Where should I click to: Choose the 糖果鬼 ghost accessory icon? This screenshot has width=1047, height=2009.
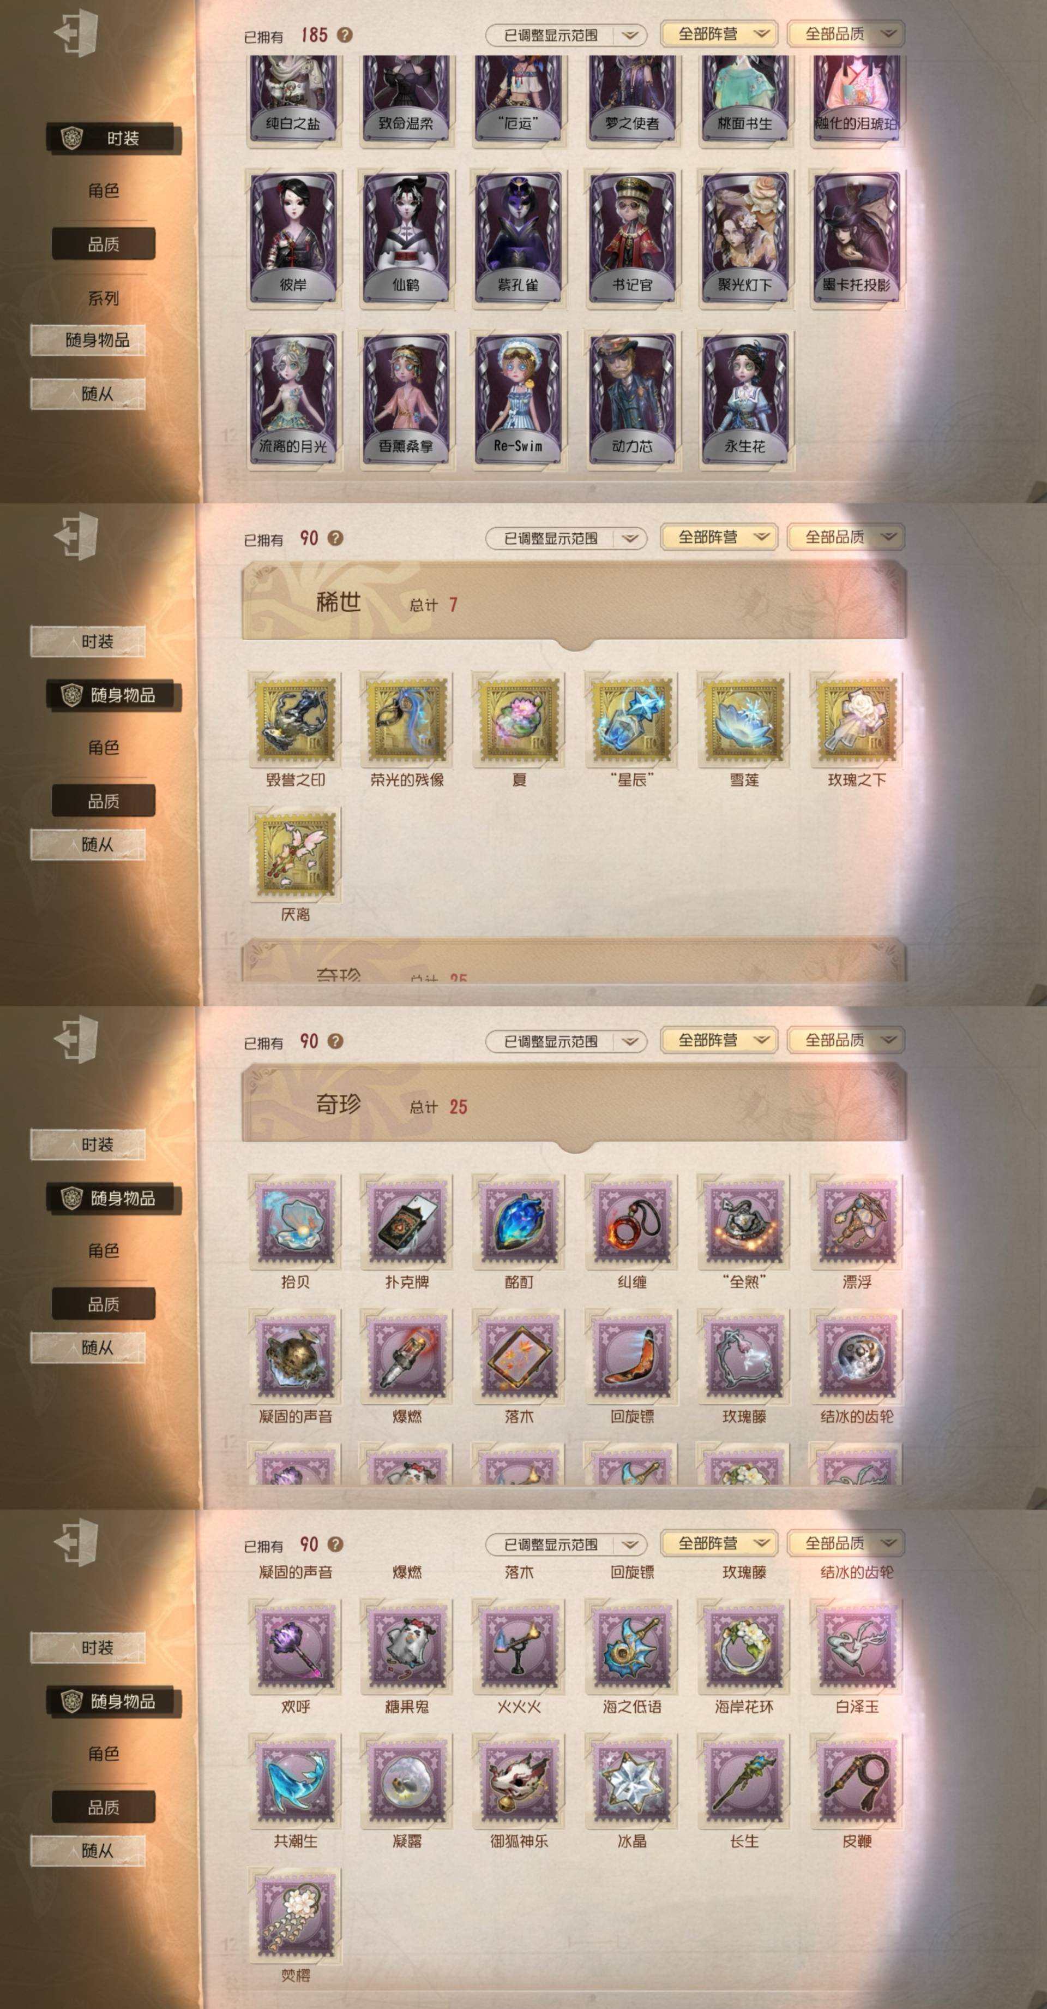(407, 1647)
